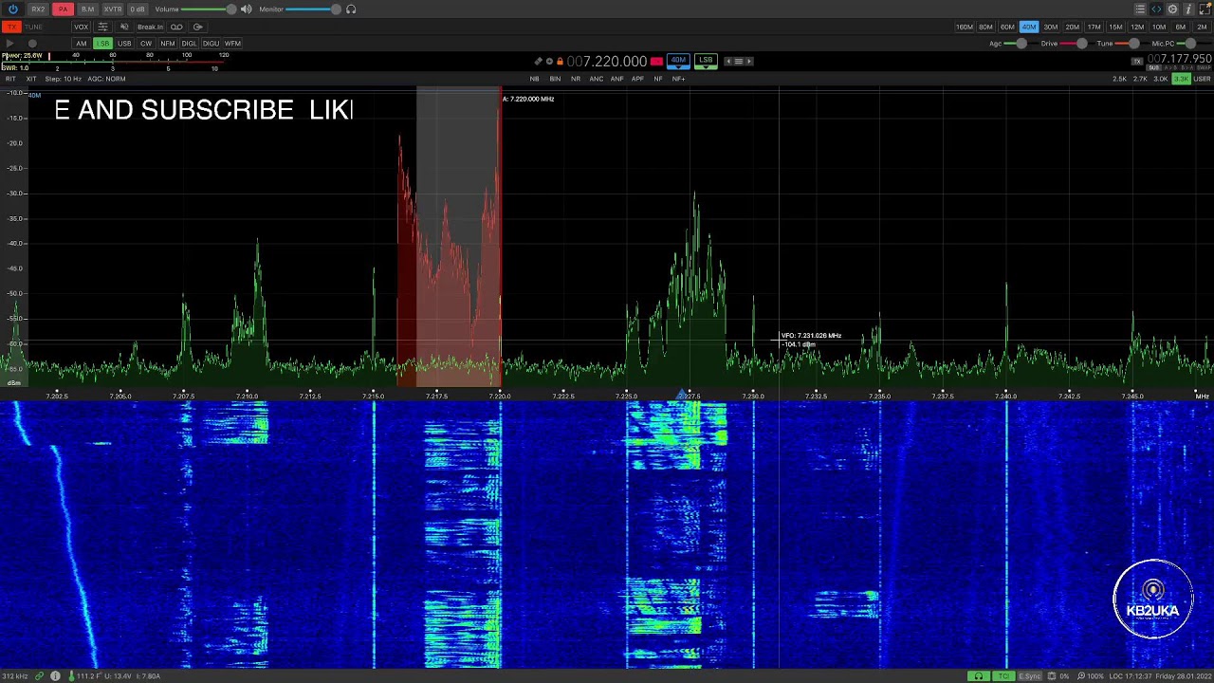Open the equalizer sliders settings icon

click(x=103, y=27)
